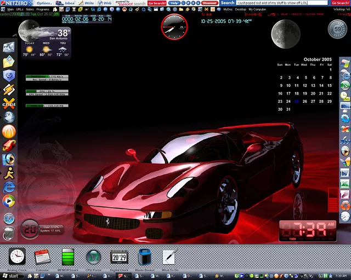351x280 pixels.
Task: Open the Digital Clock dock widget
Action: (x=120, y=256)
